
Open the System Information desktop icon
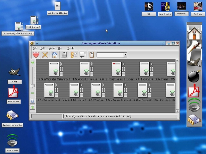[12, 115]
